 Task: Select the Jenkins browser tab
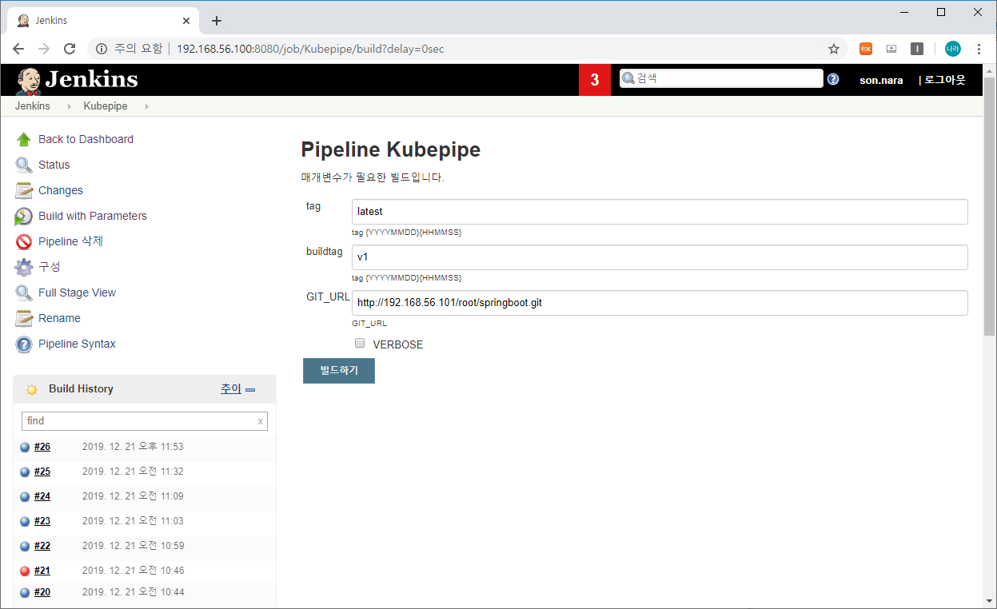[104, 21]
